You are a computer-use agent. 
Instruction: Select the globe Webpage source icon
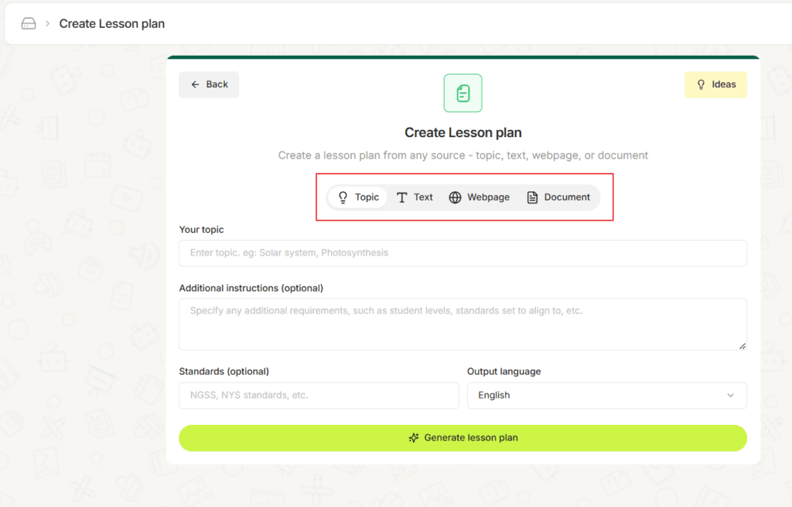(456, 197)
